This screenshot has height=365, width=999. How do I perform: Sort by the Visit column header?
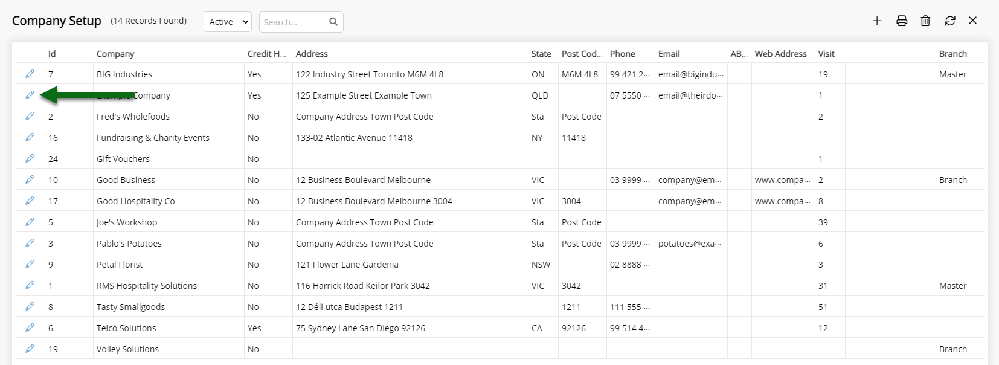826,54
